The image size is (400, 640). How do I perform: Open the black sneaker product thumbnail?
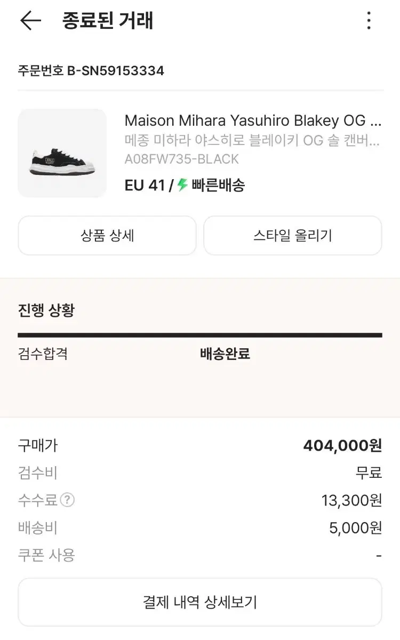[x=62, y=154]
